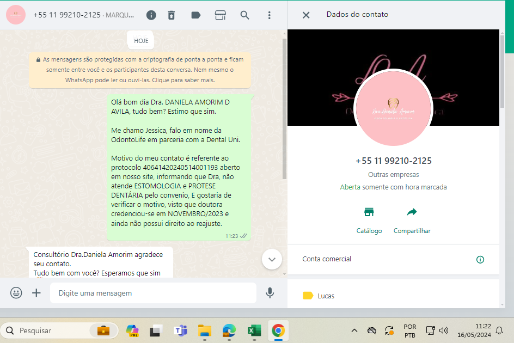This screenshot has width=514, height=343.
Task: Click Compartilhar to share the contact
Action: [x=412, y=220]
